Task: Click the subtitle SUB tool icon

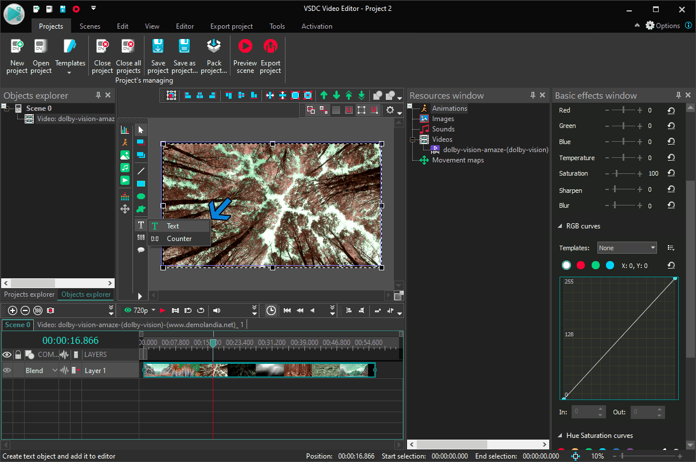Action: click(140, 238)
